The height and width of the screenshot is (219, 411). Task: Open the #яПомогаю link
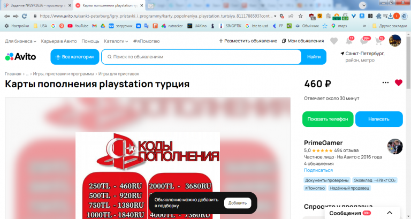pyautogui.click(x=146, y=41)
